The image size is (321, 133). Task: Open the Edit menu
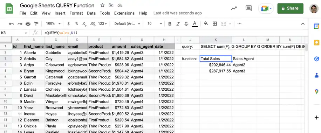coord(34,13)
